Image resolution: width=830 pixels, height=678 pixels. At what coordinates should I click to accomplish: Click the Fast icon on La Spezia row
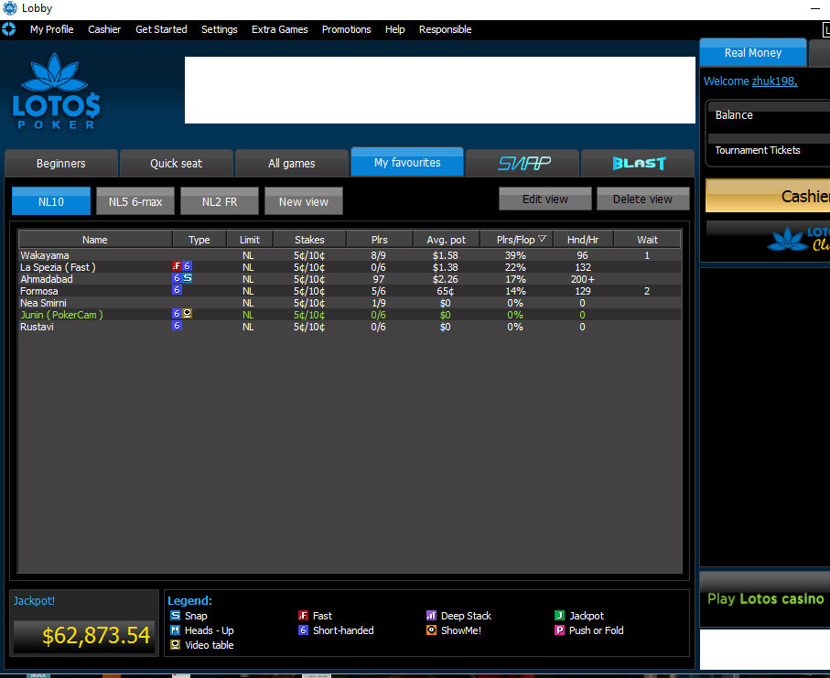pos(177,266)
